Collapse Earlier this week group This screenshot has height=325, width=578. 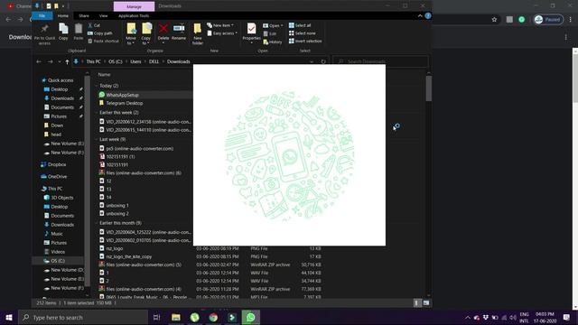pyautogui.click(x=97, y=112)
